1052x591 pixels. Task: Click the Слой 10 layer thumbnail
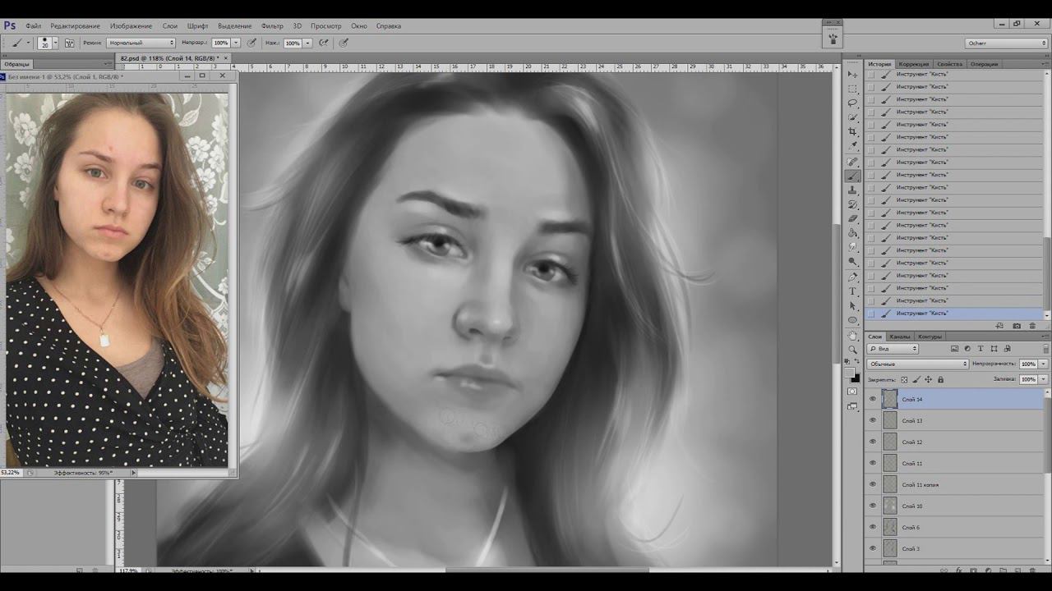click(889, 506)
